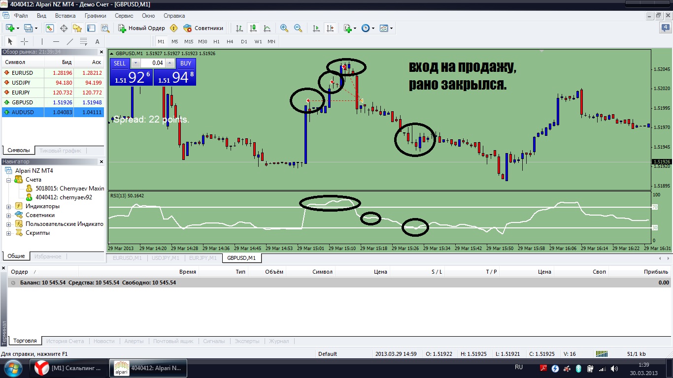Click the add indicator icon
The width and height of the screenshot is (673, 378).
point(347,28)
